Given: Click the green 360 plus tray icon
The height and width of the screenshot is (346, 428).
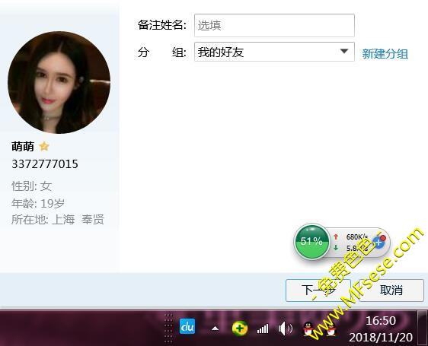Looking at the screenshot, I should (x=240, y=329).
